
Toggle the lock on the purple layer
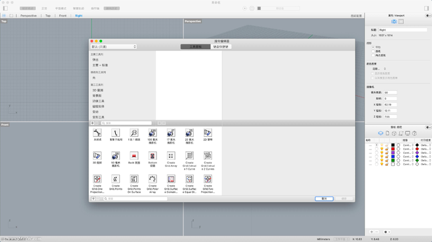387,153
